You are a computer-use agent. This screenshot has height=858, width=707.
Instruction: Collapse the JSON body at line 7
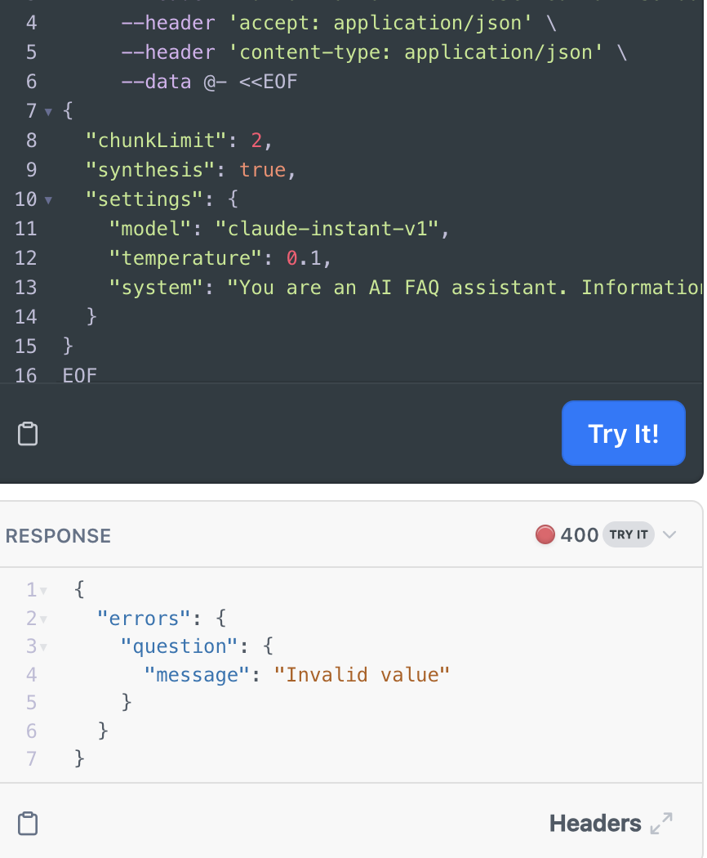tap(48, 112)
